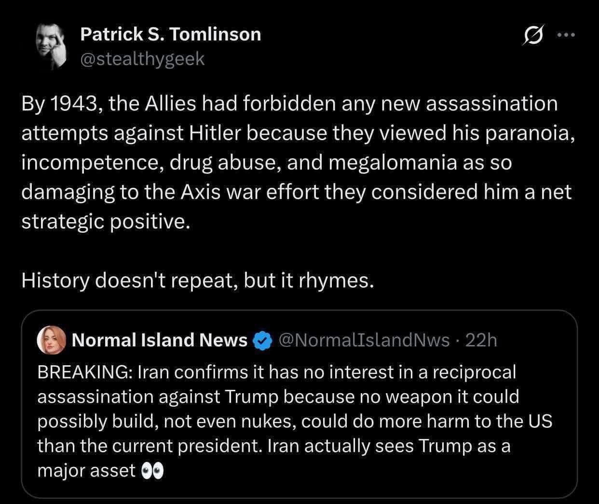This screenshot has height=504, width=599.
Task: Visit the @NormalIslandNws handle
Action: click(x=364, y=341)
